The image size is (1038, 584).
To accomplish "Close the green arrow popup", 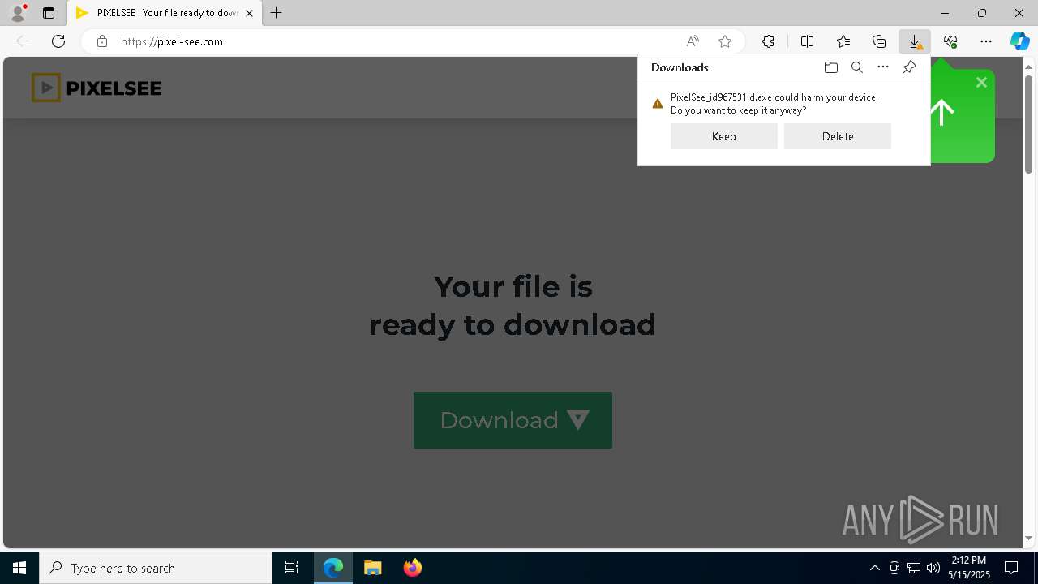I will (981, 82).
